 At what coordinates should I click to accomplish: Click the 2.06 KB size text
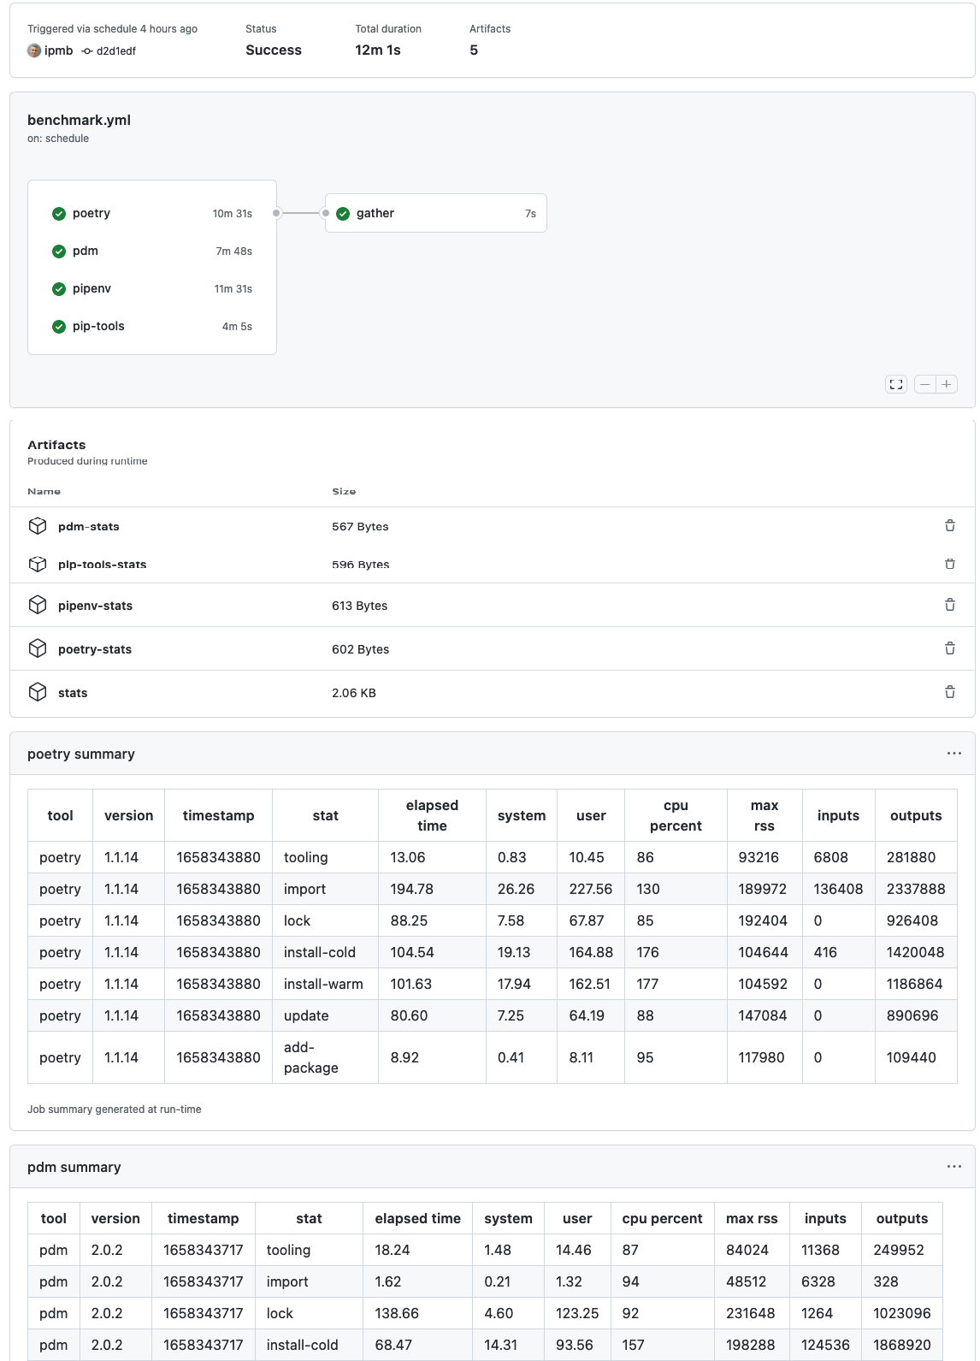[354, 693]
